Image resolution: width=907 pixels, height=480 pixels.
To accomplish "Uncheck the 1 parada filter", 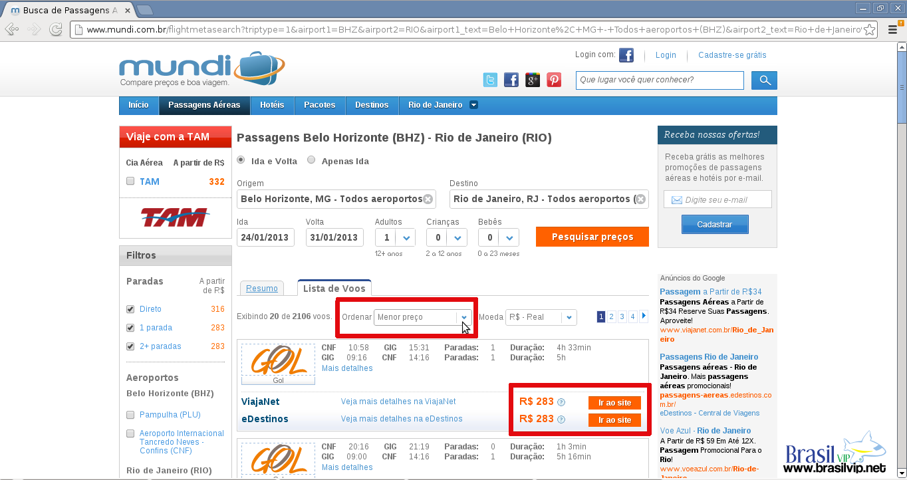I will tap(130, 328).
